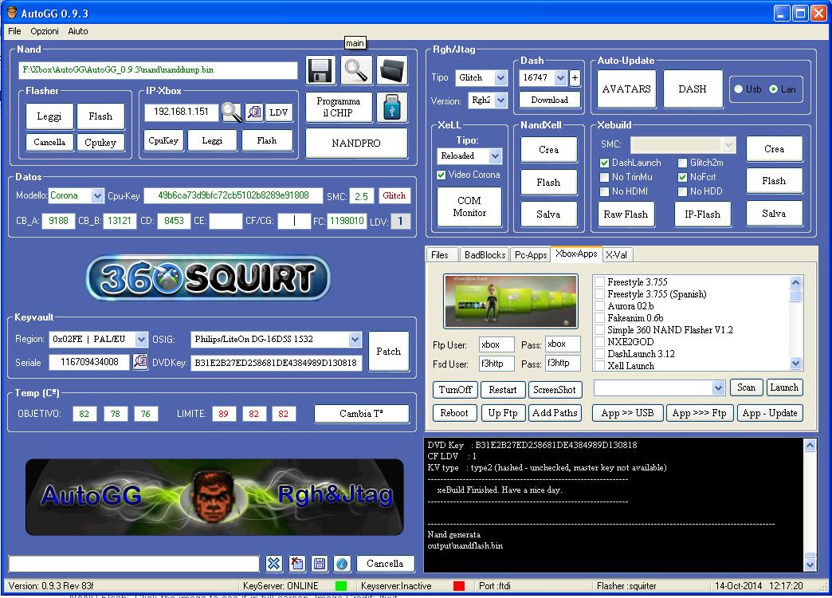
Task: Open the XeLL Tipo Reloaded dropdown
Action: pos(495,156)
